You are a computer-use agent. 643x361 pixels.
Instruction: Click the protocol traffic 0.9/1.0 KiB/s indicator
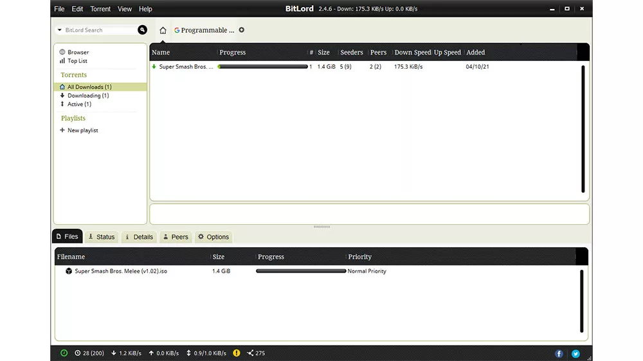206,353
